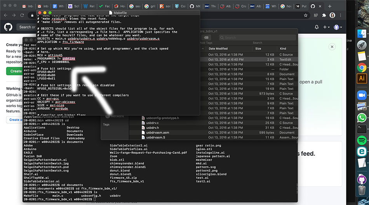
Task: Switch to the Google Docs 'Wh' tab
Action: [x=58, y=6]
